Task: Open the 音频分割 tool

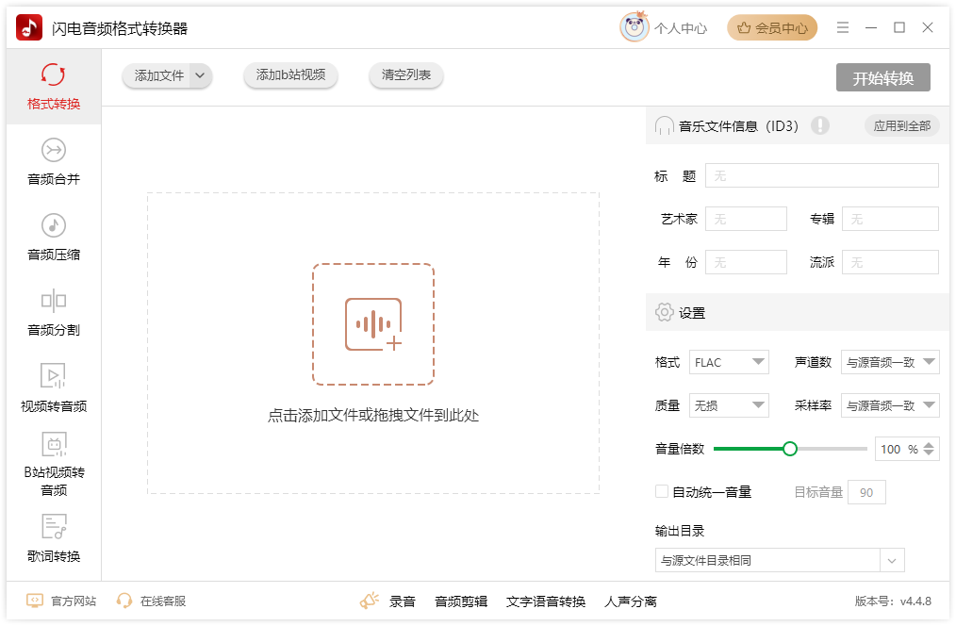Action: tap(54, 313)
